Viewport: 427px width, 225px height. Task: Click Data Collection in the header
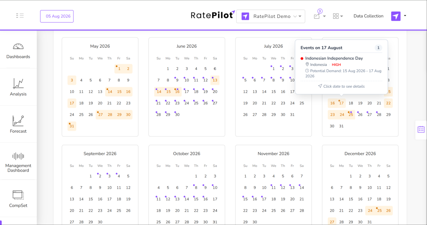(x=368, y=16)
